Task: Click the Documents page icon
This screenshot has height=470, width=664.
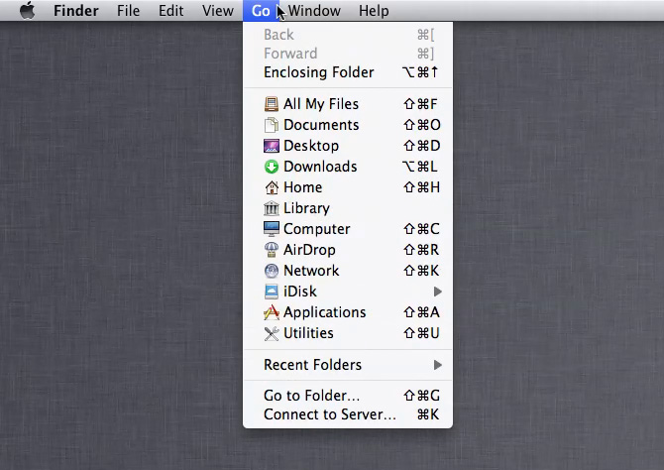Action: pyautogui.click(x=271, y=125)
